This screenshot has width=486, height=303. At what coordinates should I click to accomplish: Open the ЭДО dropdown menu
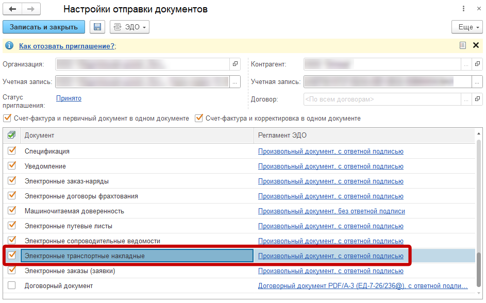pyautogui.click(x=129, y=27)
